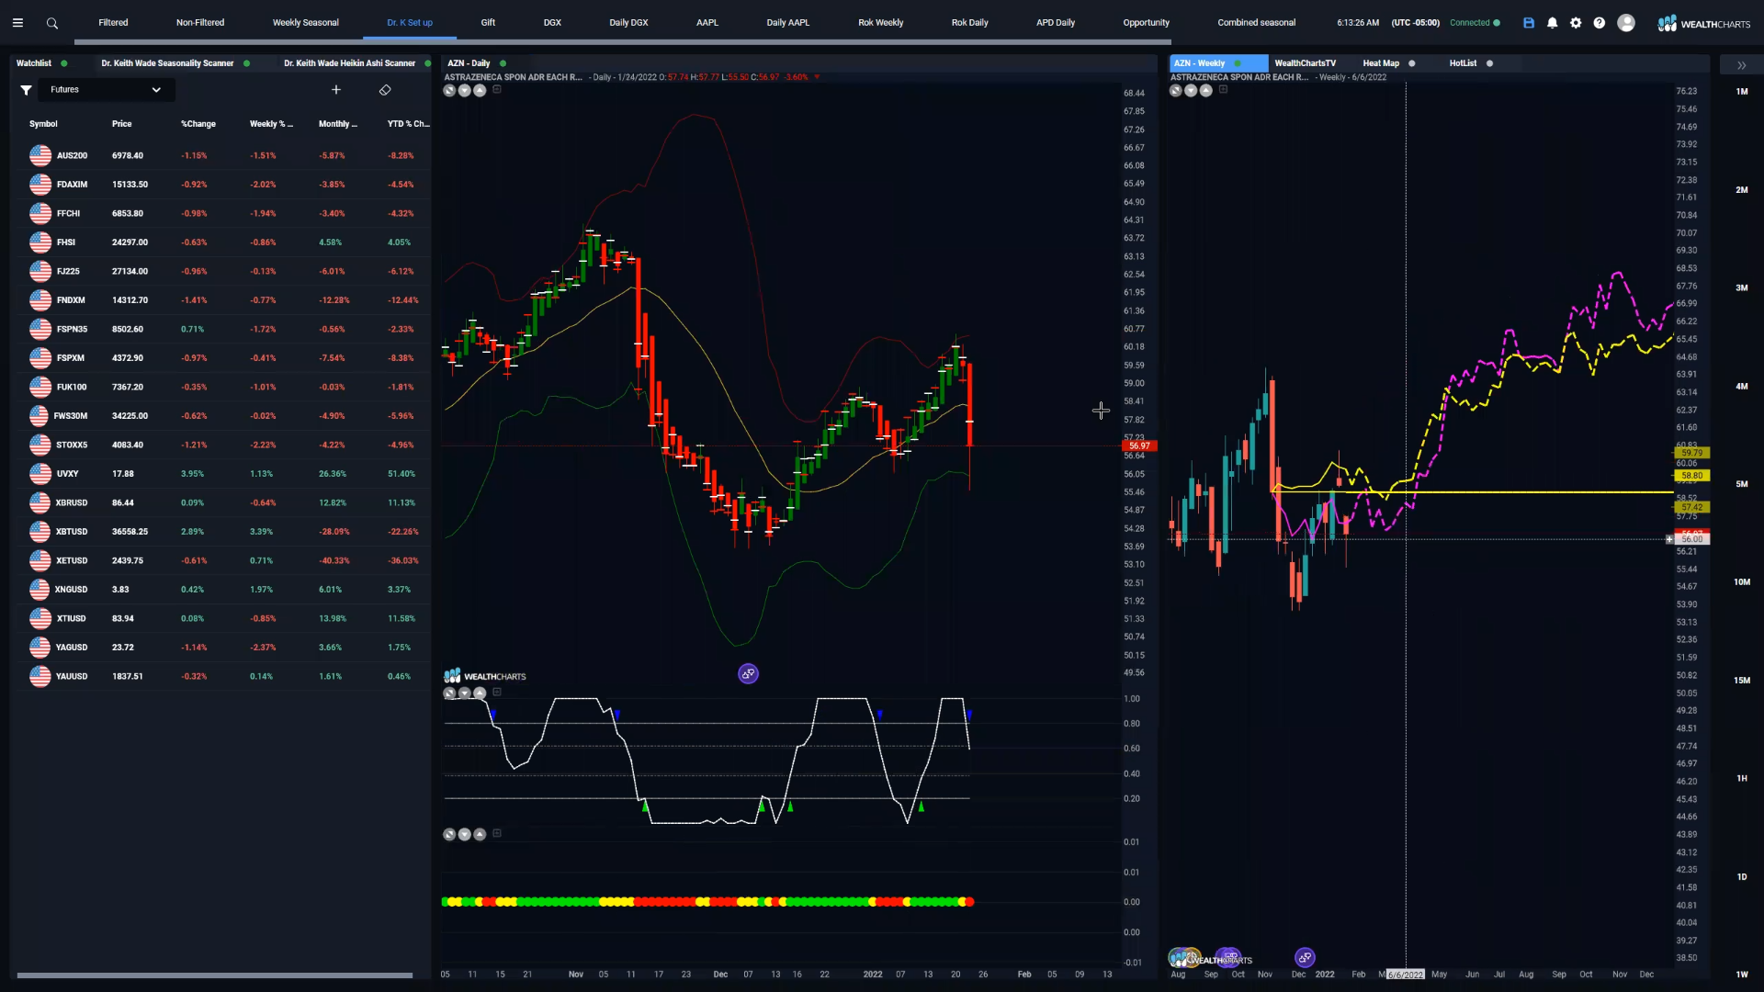
Task: Open the symbol search magnifier
Action: (52, 23)
